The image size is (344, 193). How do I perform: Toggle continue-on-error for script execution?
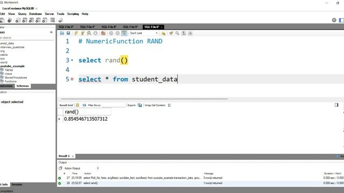103,33
